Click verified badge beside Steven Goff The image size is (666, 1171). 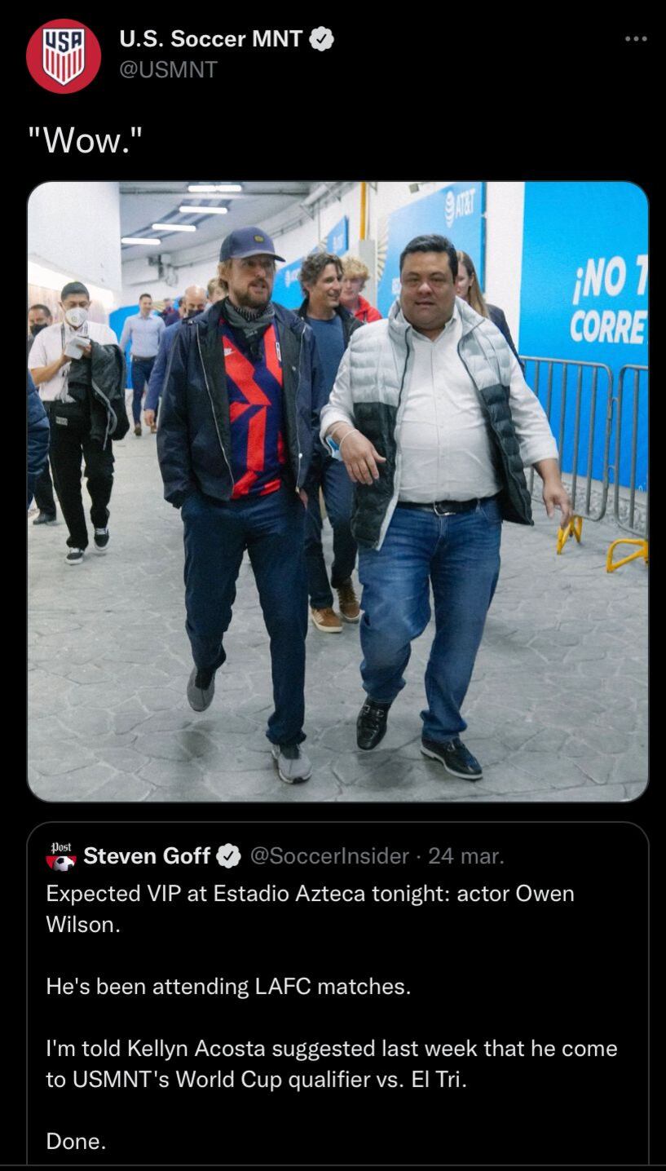coord(228,856)
